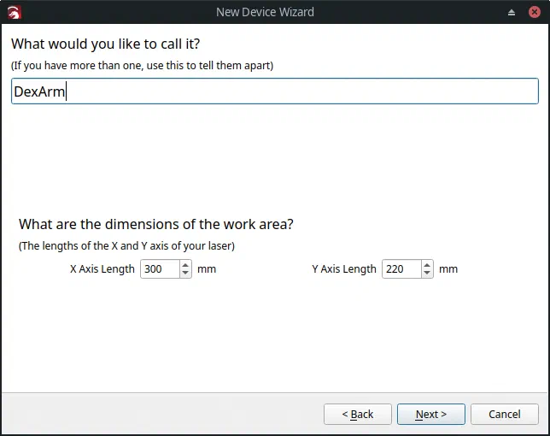Click the Y Axis Length label
Image resolution: width=550 pixels, height=436 pixels.
344,269
